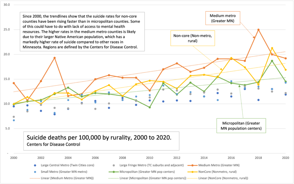Screen dimensions: 294x184
Task: Click legend entry Linear (Micropolitan (Greater MN pop centers))
Action: point(148,178)
